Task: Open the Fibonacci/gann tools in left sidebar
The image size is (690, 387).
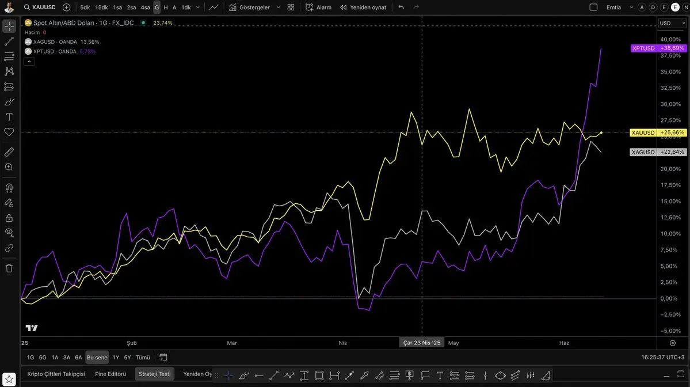Action: (9, 56)
